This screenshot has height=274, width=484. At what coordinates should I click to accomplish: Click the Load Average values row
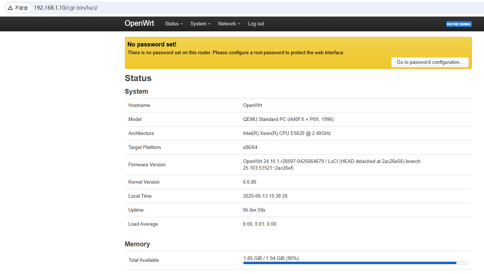point(259,224)
